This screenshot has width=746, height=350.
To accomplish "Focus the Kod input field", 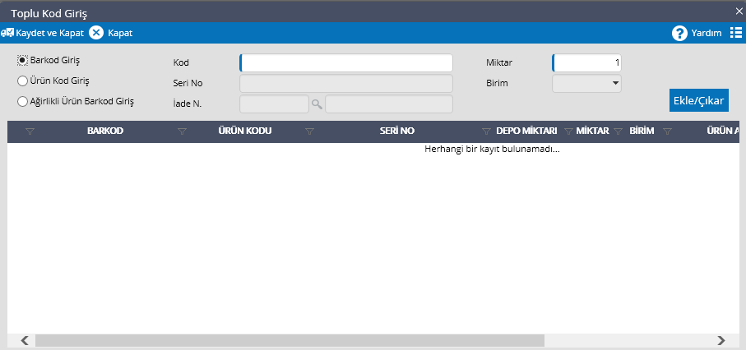I will (346, 63).
